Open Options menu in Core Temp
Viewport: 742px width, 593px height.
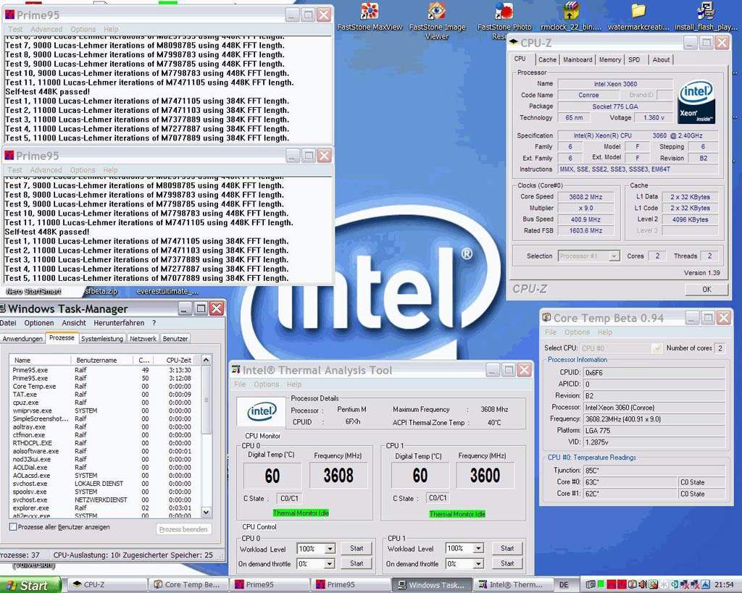pyautogui.click(x=577, y=332)
